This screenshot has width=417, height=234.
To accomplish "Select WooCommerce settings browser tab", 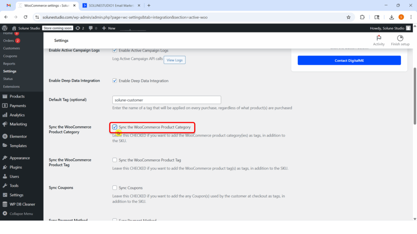I will pos(47,5).
